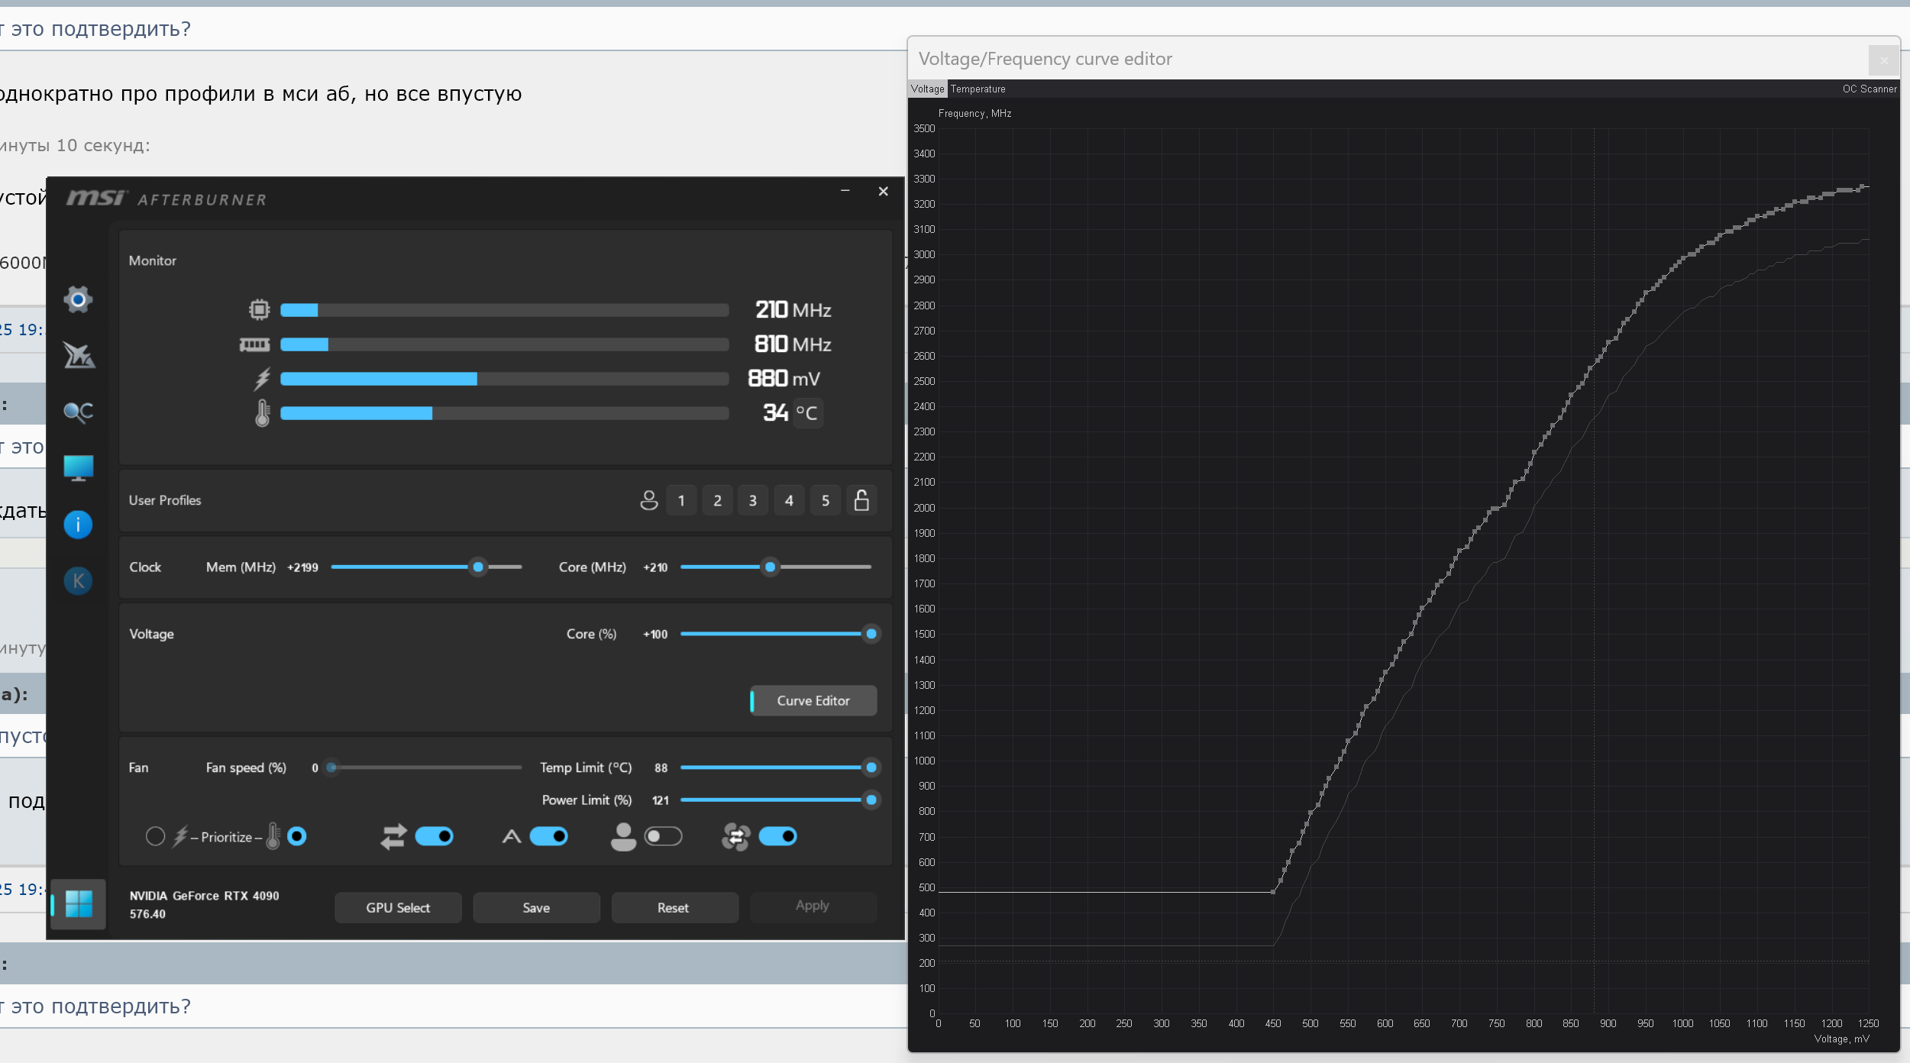
Task: Click the Windows startup icon
Action: (78, 904)
